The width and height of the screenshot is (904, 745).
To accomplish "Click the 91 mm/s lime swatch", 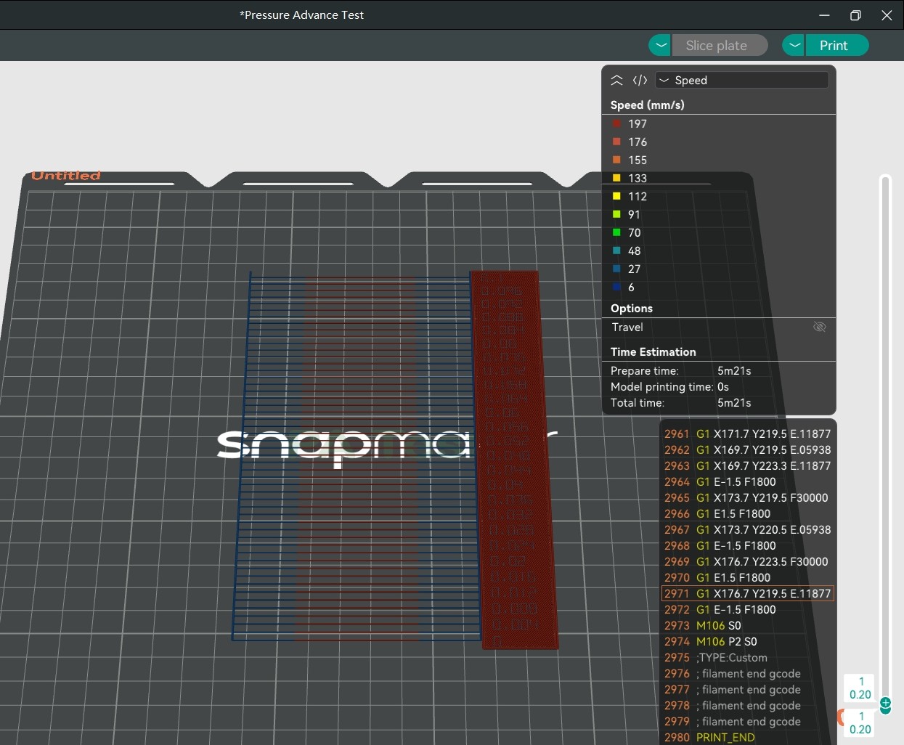I will tap(616, 214).
